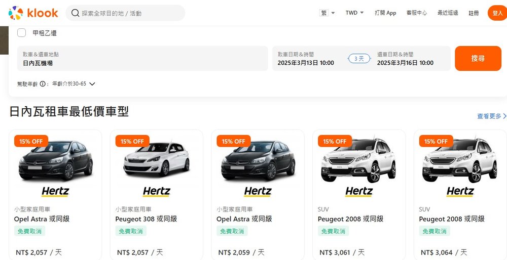Click the 3天 duration badge
Screen dimensions: 507x260
point(359,59)
